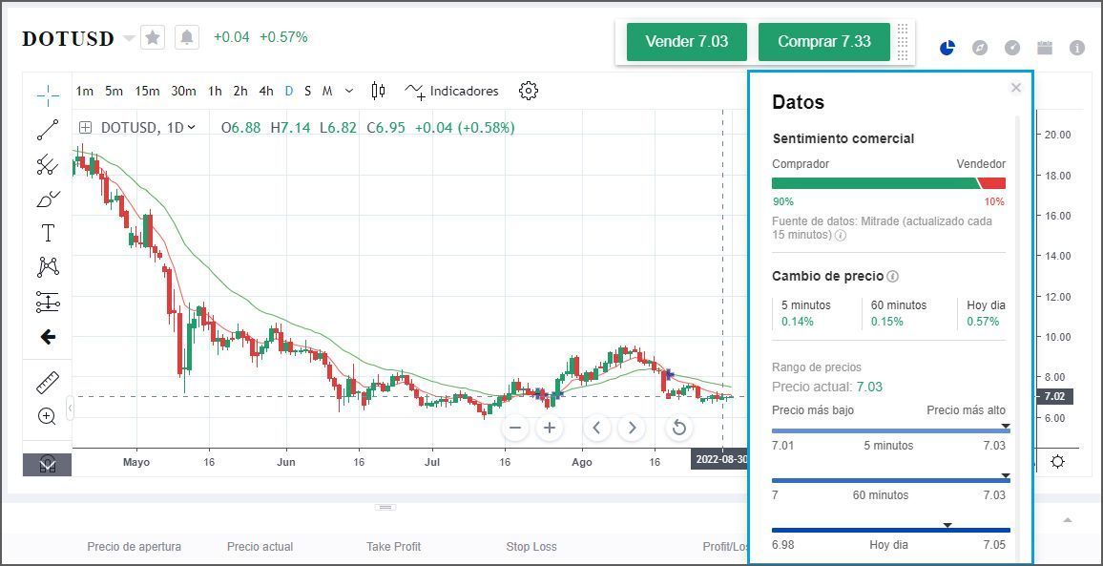1103x566 pixels.
Task: Select the 15m timeframe
Action: click(x=147, y=91)
